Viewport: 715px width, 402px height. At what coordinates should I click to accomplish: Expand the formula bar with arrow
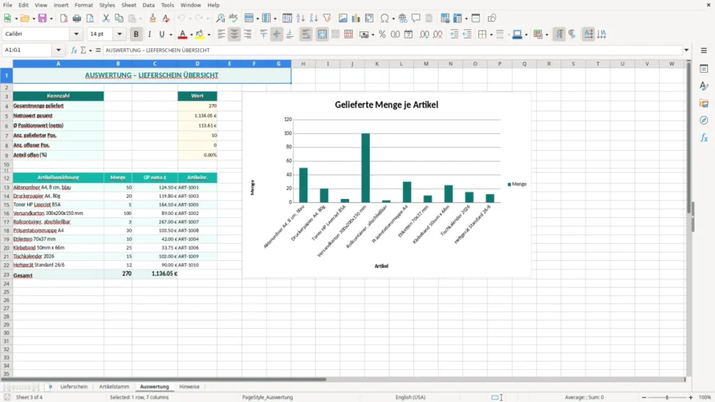(686, 50)
